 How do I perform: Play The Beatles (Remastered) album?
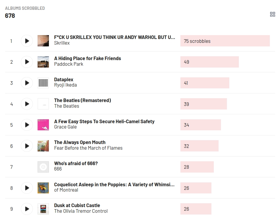pyautogui.click(x=27, y=104)
